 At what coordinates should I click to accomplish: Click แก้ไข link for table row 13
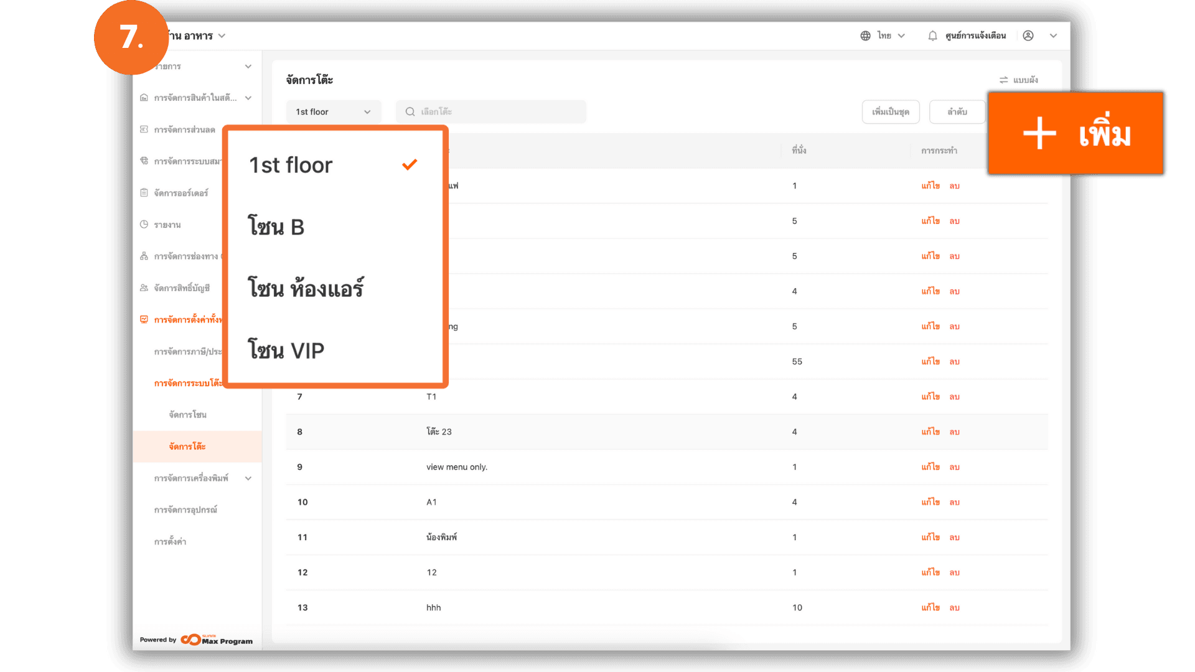[x=930, y=608]
